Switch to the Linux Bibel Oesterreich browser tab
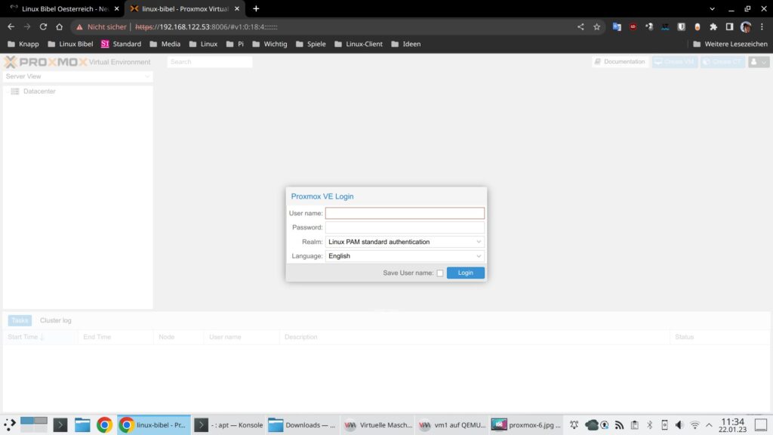 coord(64,9)
